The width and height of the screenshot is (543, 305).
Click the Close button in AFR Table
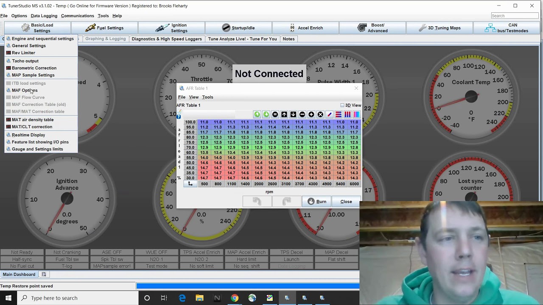coord(346,202)
